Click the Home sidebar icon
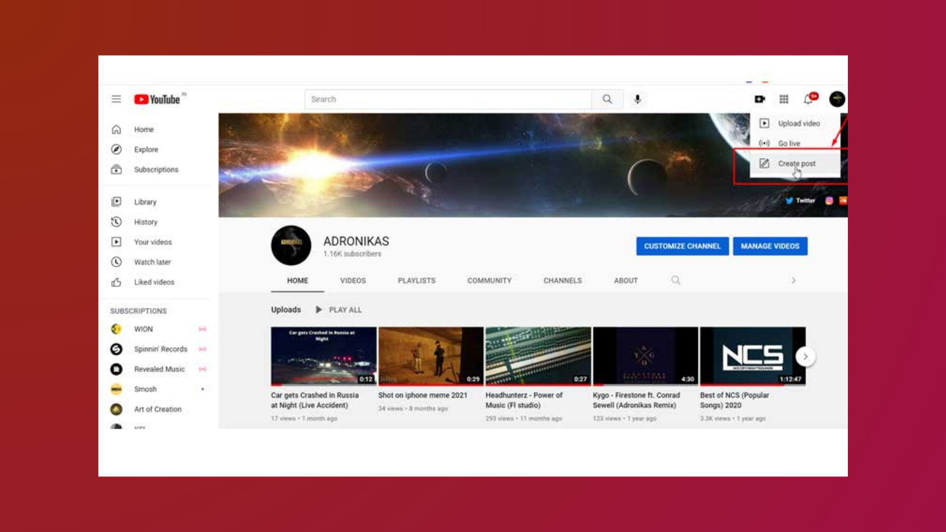The image size is (946, 532). pos(116,129)
